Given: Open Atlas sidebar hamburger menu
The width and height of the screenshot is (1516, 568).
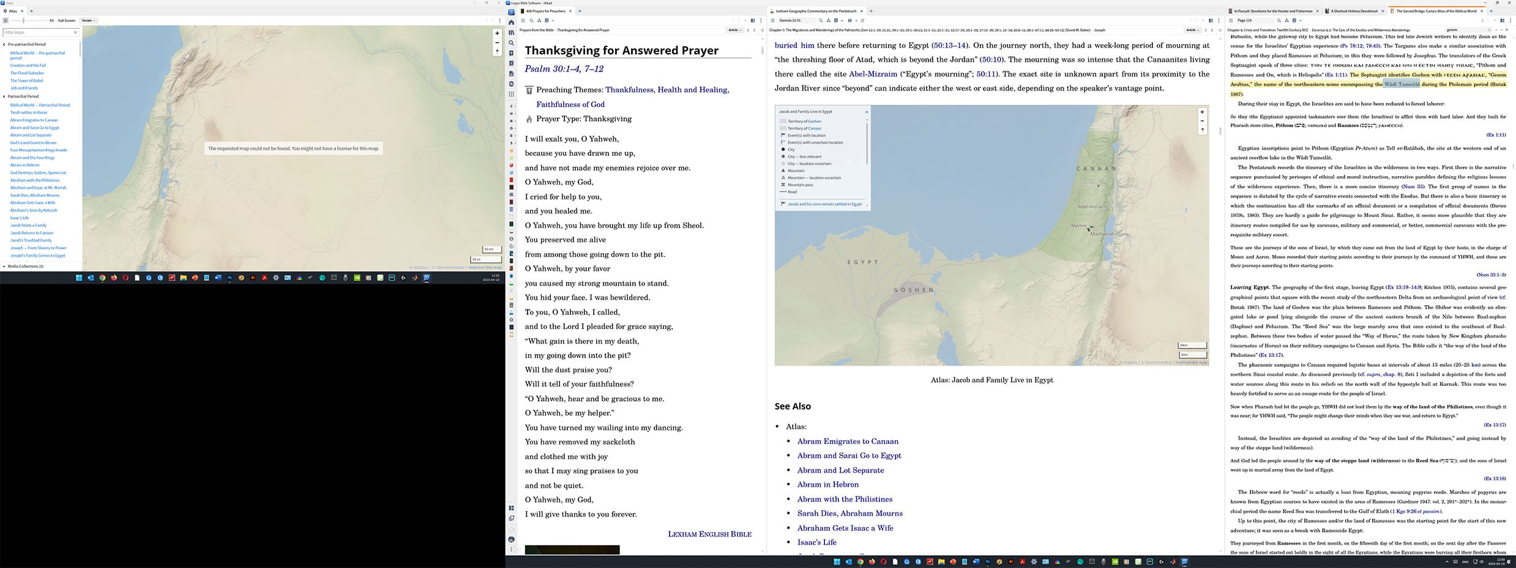Looking at the screenshot, I should pyautogui.click(x=6, y=21).
